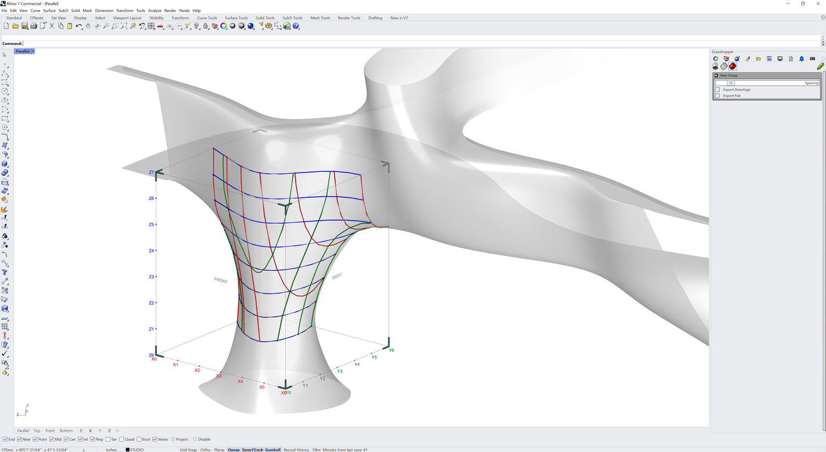
Task: Select the red cylinder preview icon in Grasshopper
Action: click(732, 66)
